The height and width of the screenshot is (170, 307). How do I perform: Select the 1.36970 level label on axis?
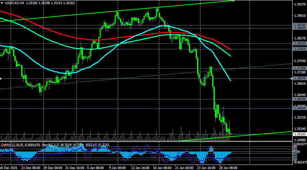tap(299, 78)
